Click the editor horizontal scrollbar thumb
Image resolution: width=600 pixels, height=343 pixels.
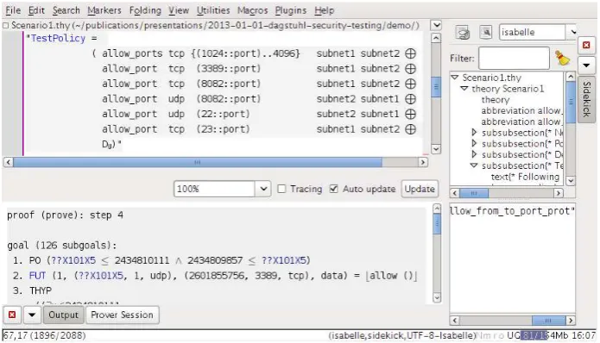[x=198, y=162]
